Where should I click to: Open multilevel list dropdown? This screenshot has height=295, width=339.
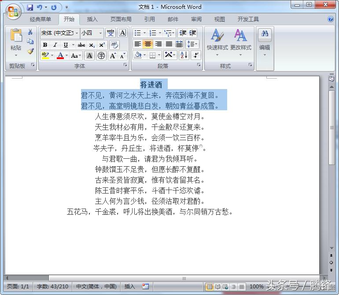click(x=173, y=33)
